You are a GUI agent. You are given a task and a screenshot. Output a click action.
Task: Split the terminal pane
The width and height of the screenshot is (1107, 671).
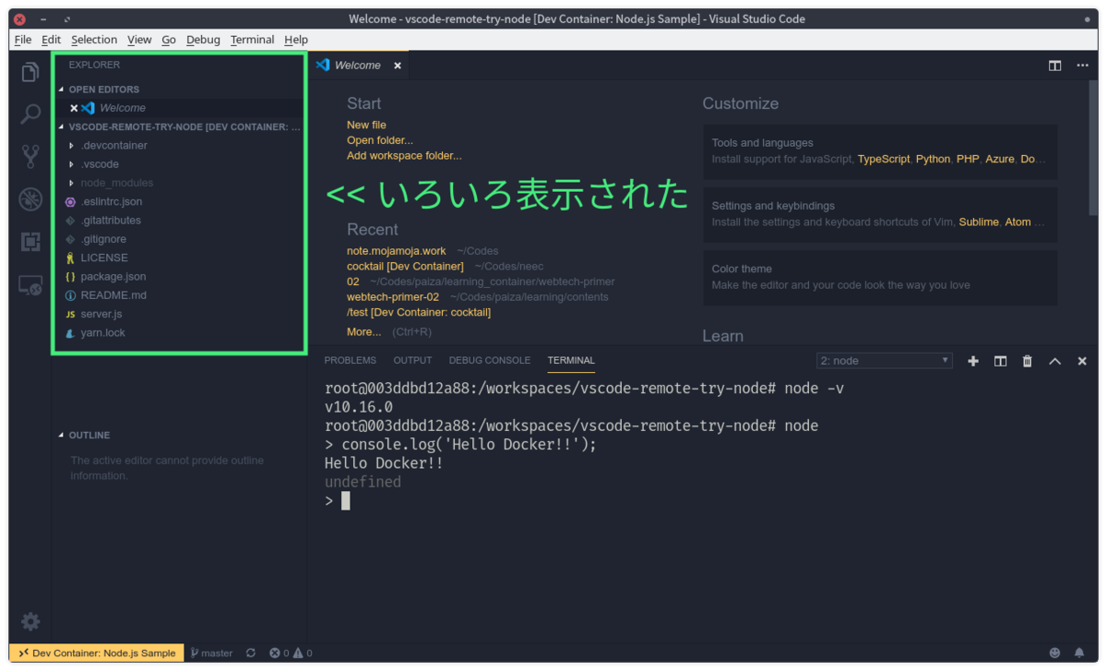[x=1000, y=361]
